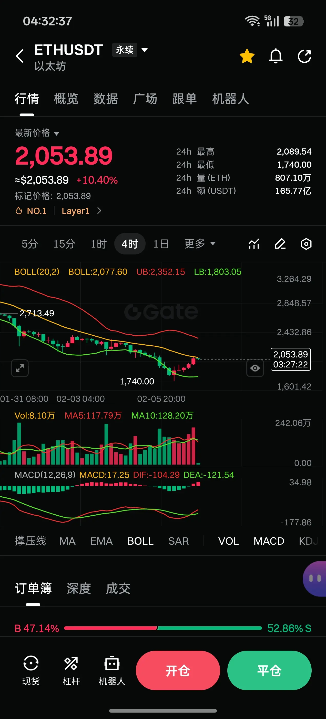Open the 广场 tab
Image resolution: width=326 pixels, height=719 pixels.
tap(145, 99)
